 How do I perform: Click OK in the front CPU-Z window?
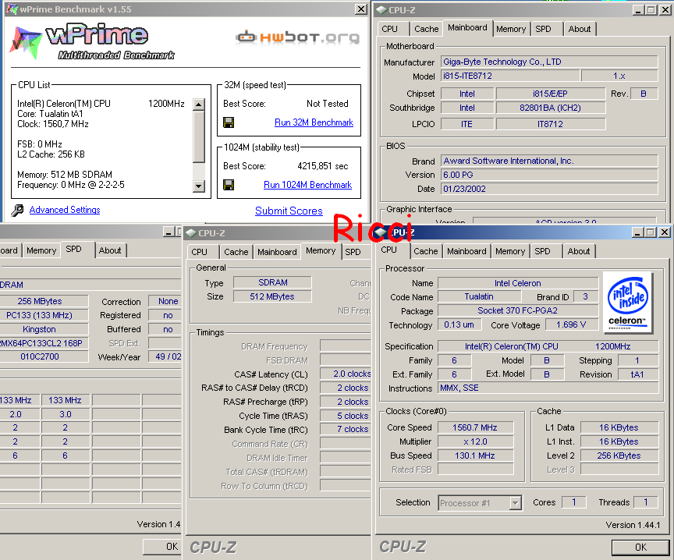640,547
